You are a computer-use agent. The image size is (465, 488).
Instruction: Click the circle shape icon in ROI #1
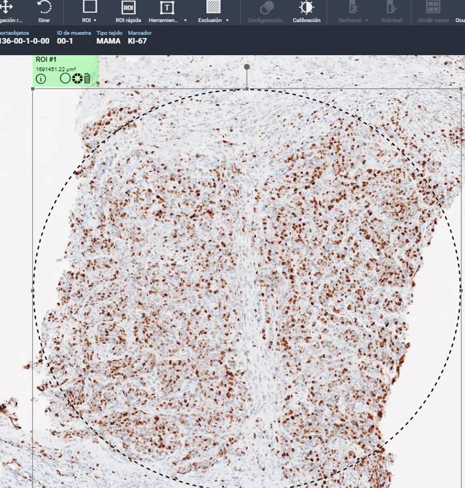coord(65,79)
